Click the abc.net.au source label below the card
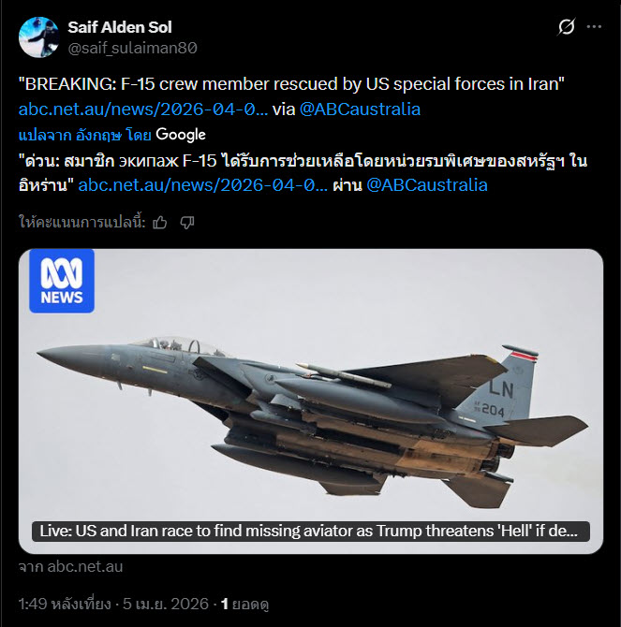Screen dimensions: 621x627 pos(71,566)
